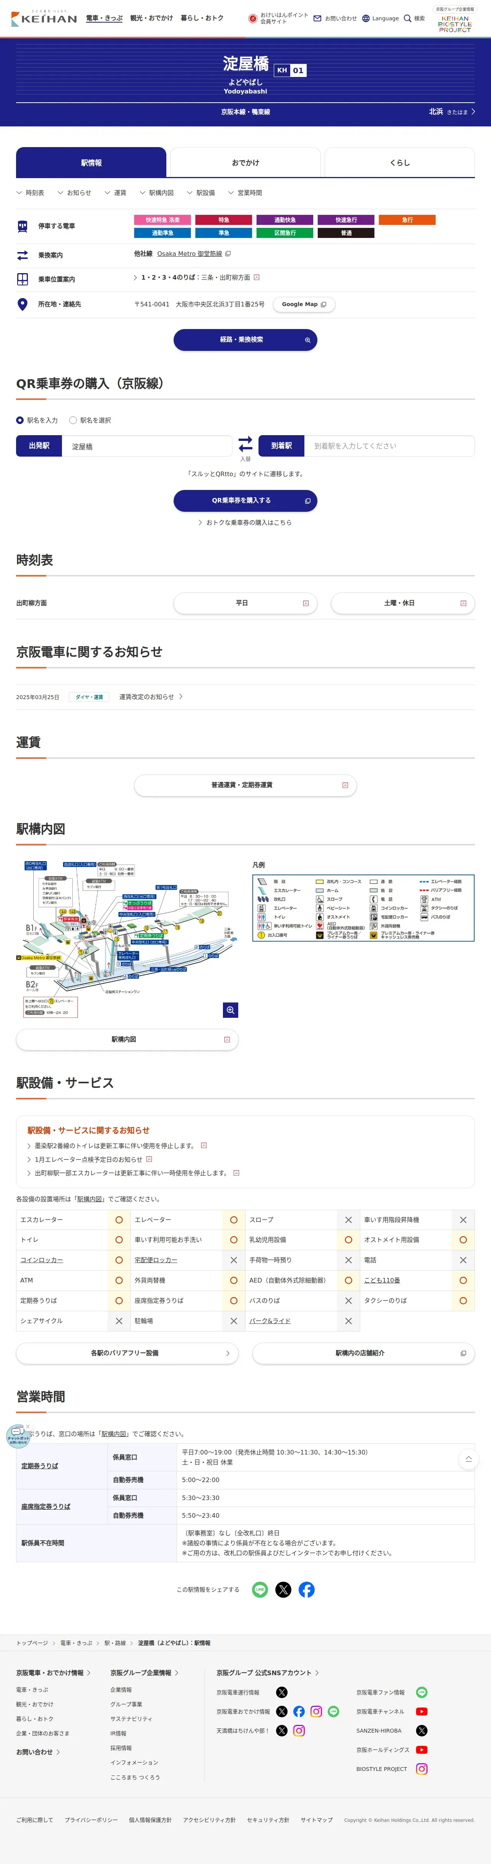Click the station map thumbnail image

click(x=127, y=939)
